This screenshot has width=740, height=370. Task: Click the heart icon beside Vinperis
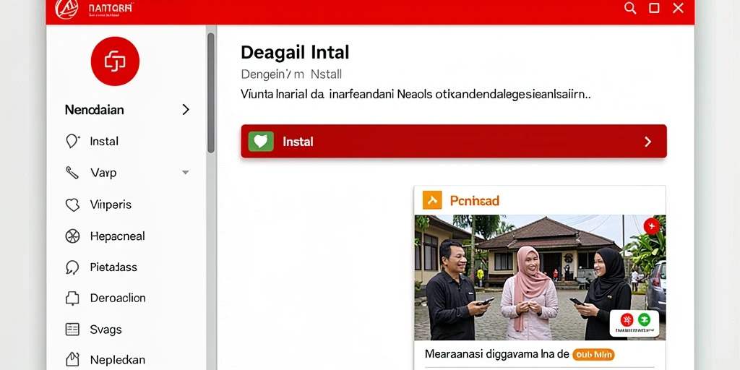click(x=72, y=205)
